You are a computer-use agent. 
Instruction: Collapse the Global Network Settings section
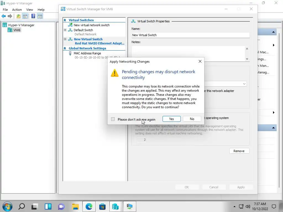coord(65,48)
